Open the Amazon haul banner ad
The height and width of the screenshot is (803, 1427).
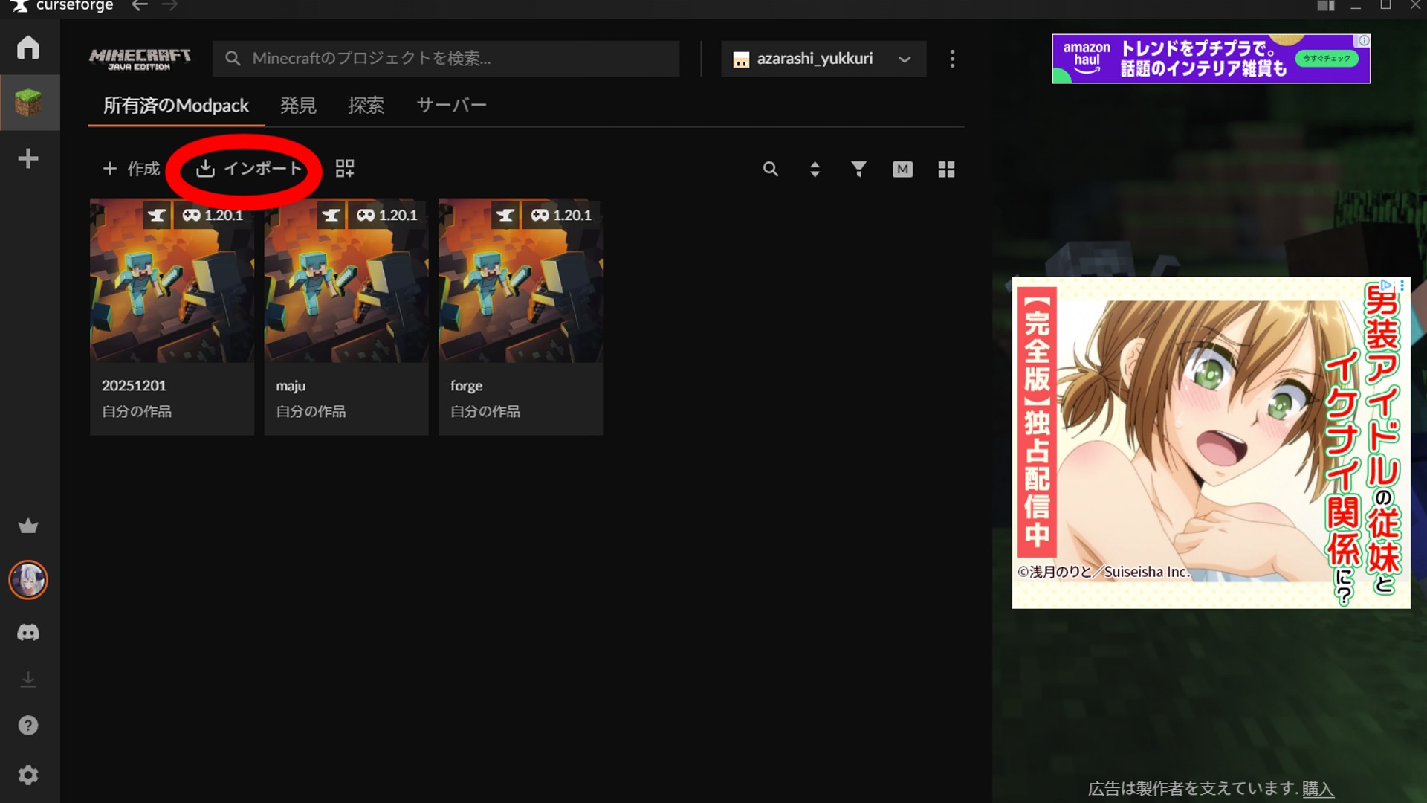pos(1211,59)
